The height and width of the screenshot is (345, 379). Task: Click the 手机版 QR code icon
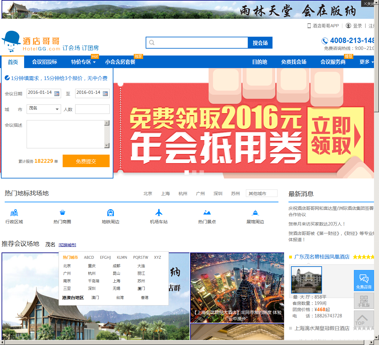click(364, 301)
